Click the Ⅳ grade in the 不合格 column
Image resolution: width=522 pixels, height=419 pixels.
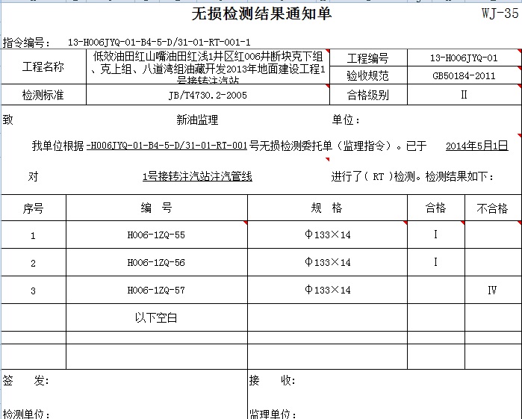[492, 290]
